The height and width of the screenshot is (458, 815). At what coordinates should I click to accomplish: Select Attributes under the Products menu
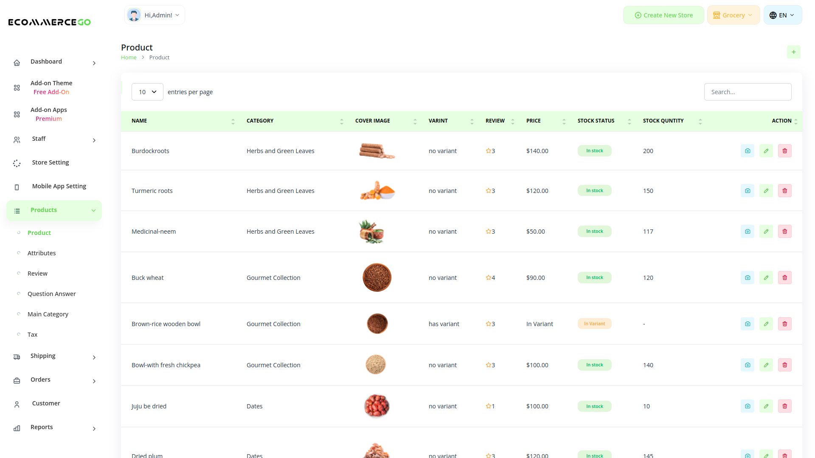42,253
